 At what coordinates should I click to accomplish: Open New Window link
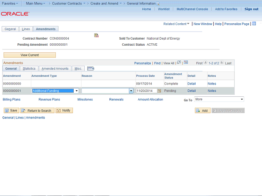click(203, 24)
